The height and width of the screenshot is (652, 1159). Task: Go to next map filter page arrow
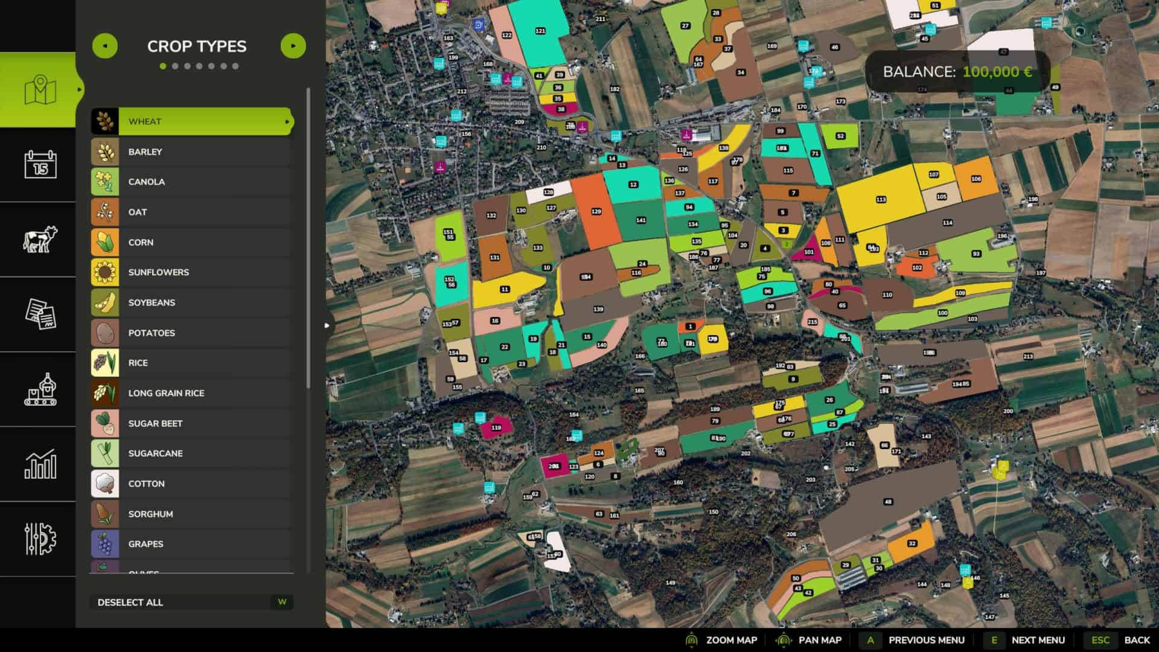293,46
